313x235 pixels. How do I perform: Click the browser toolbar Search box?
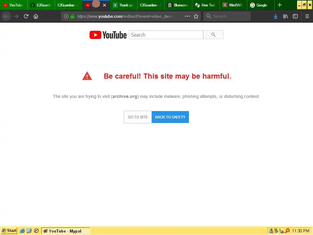click(227, 16)
